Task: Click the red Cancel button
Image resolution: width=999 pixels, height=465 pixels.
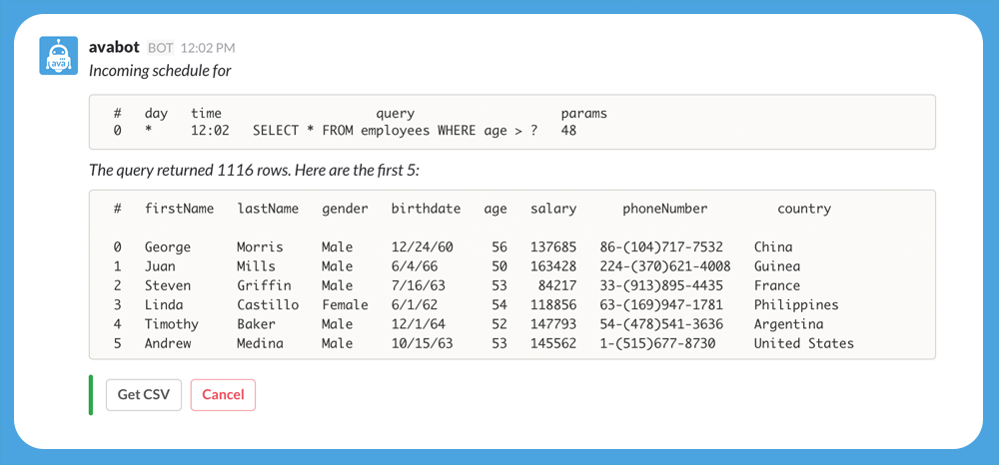Action: pyautogui.click(x=223, y=394)
